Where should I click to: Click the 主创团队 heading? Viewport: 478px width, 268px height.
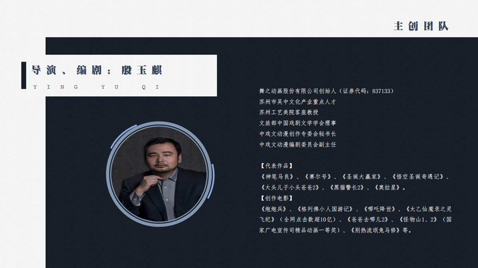(x=421, y=26)
